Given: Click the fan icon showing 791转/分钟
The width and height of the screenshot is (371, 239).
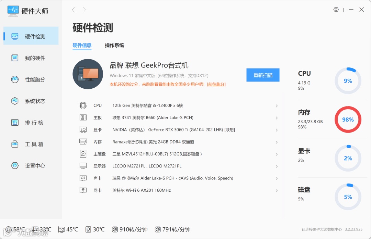Looking at the screenshot, I should pyautogui.click(x=158, y=229).
